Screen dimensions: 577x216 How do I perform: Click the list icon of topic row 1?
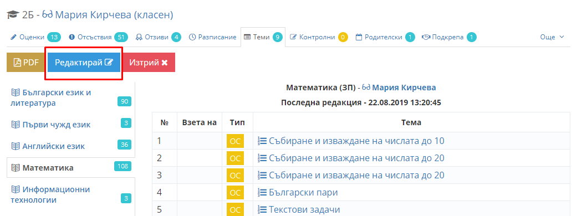[x=262, y=141]
